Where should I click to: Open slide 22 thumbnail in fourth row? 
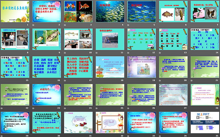coord(15,95)
